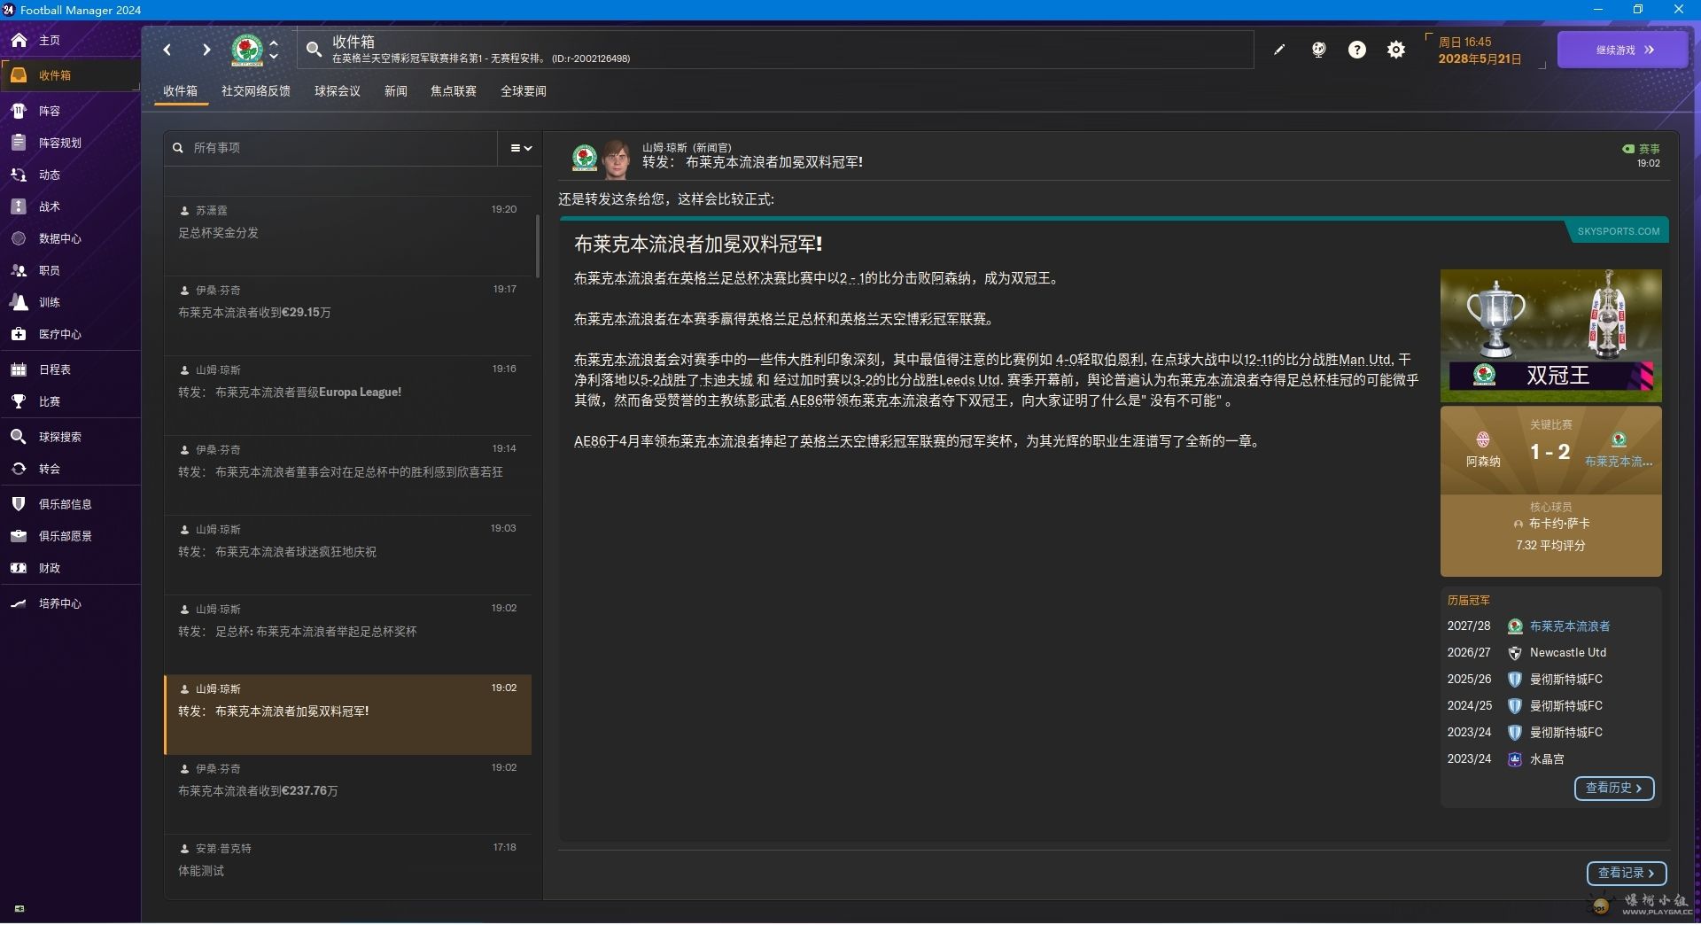Open message 举起足总杯奖杯

(348, 634)
